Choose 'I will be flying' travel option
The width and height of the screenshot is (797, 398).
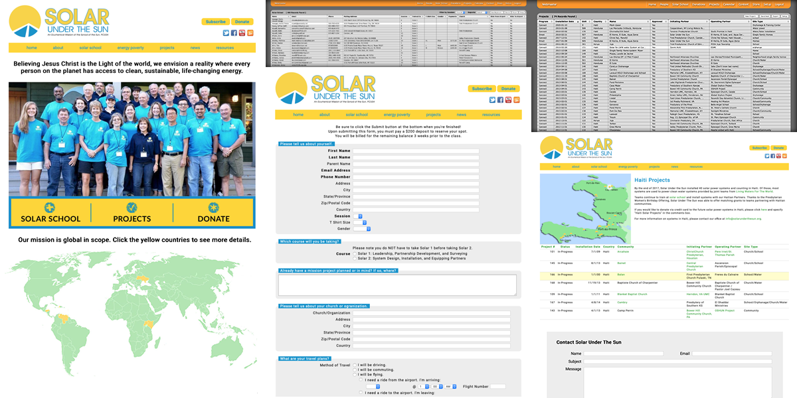coord(355,375)
